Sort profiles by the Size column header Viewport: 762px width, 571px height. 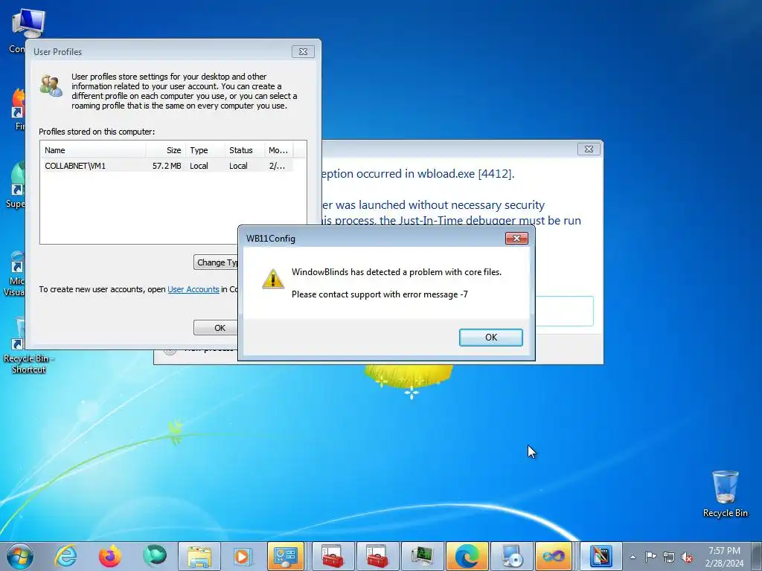click(x=166, y=150)
